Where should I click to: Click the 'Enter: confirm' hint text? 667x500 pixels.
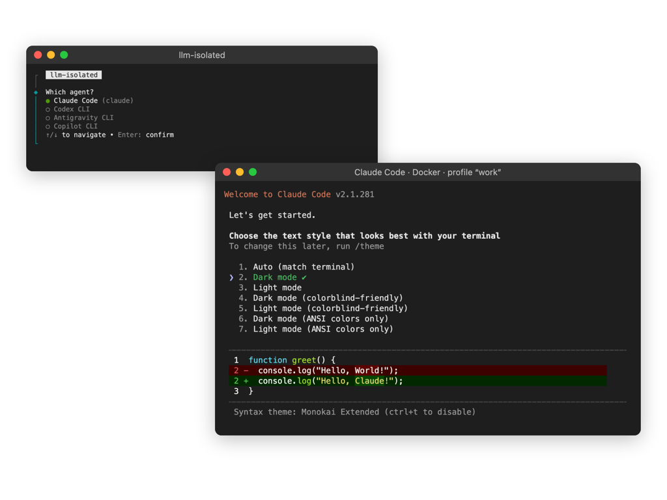point(145,135)
